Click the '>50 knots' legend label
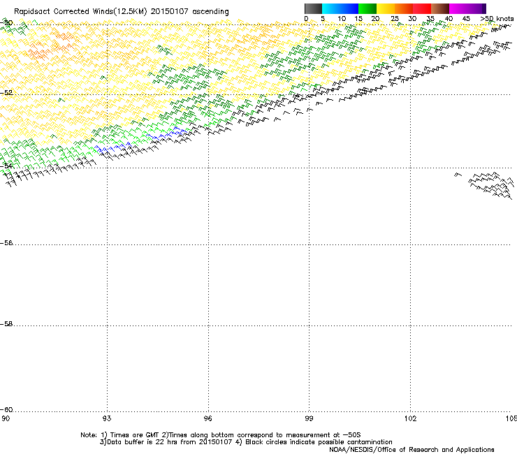This screenshot has height=454, width=517. (x=497, y=18)
